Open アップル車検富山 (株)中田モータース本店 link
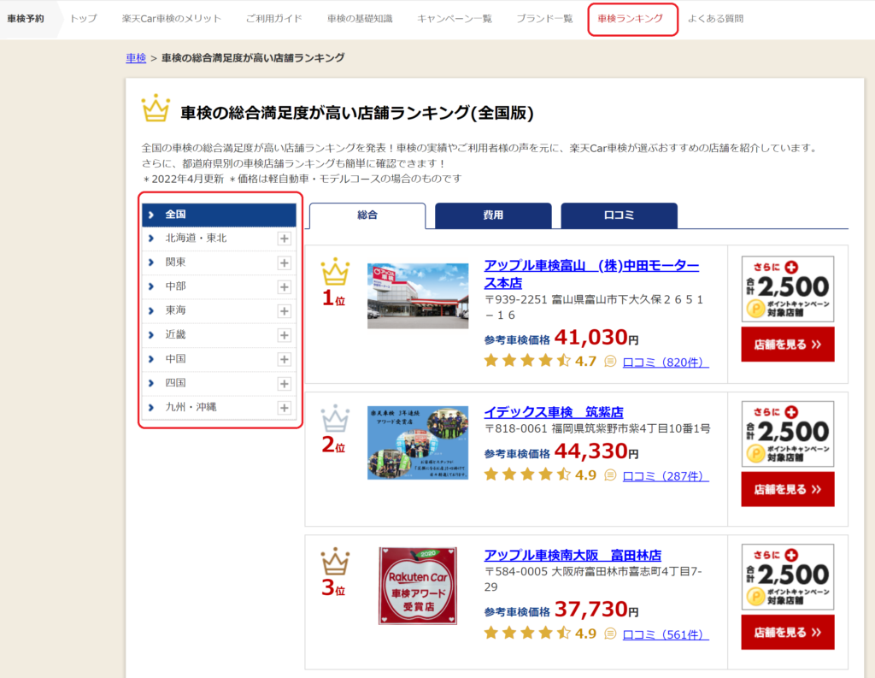 (x=591, y=274)
